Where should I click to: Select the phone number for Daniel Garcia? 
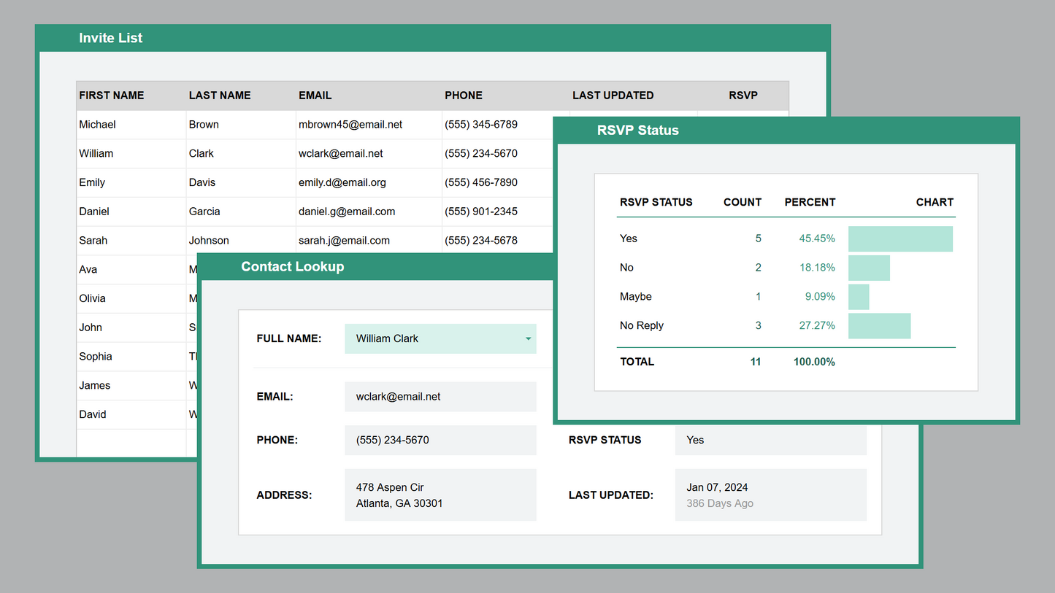(x=480, y=212)
